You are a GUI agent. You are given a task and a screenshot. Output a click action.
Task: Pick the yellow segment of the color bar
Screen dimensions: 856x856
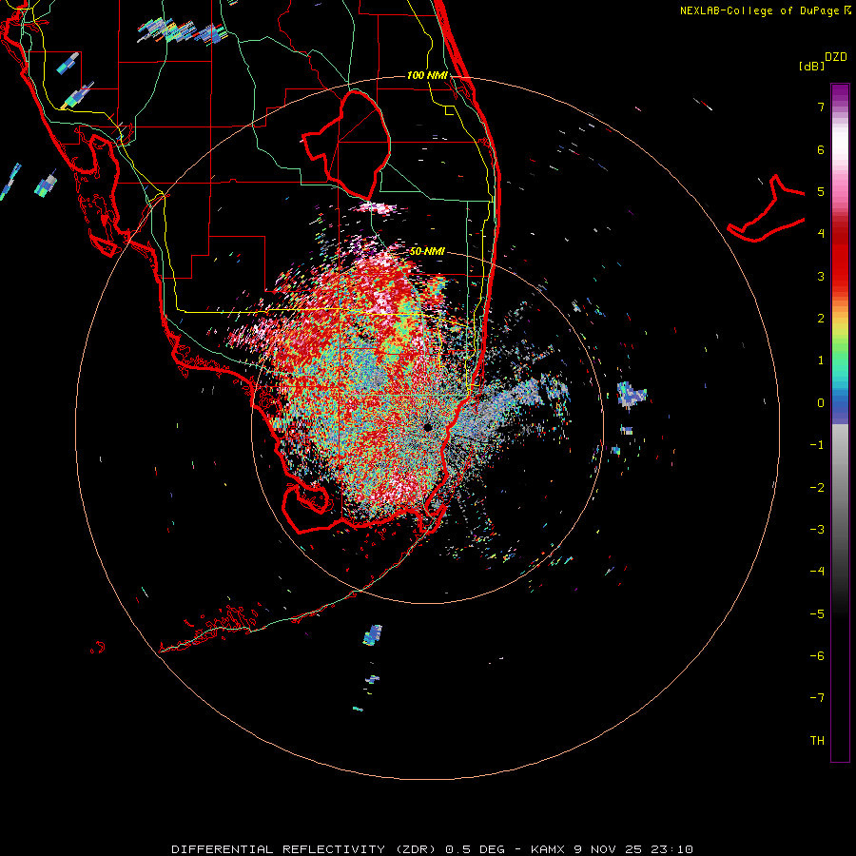tap(840, 326)
